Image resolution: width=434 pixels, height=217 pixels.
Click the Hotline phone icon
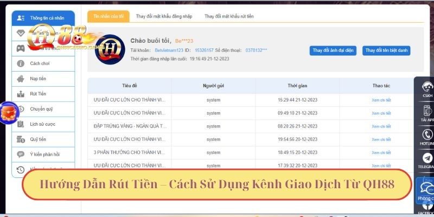tap(427, 135)
